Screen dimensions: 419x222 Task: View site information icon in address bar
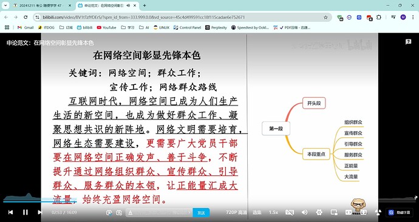38,18
